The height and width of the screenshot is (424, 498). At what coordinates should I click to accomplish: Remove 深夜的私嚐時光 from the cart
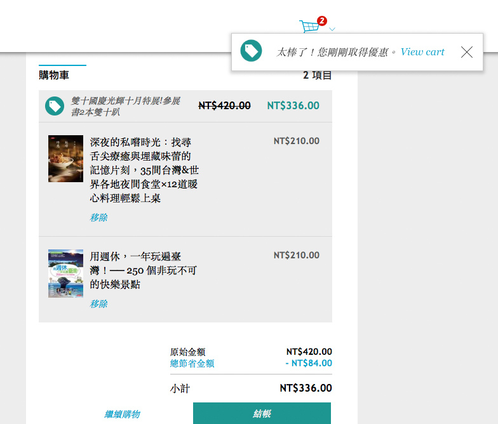pyautogui.click(x=99, y=217)
